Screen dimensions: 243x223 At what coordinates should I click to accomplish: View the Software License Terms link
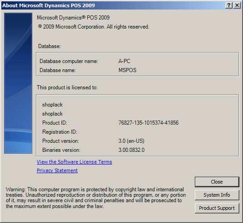click(x=74, y=162)
